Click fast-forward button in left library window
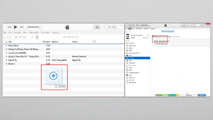This screenshot has width=213, height=120. click(x=22, y=27)
